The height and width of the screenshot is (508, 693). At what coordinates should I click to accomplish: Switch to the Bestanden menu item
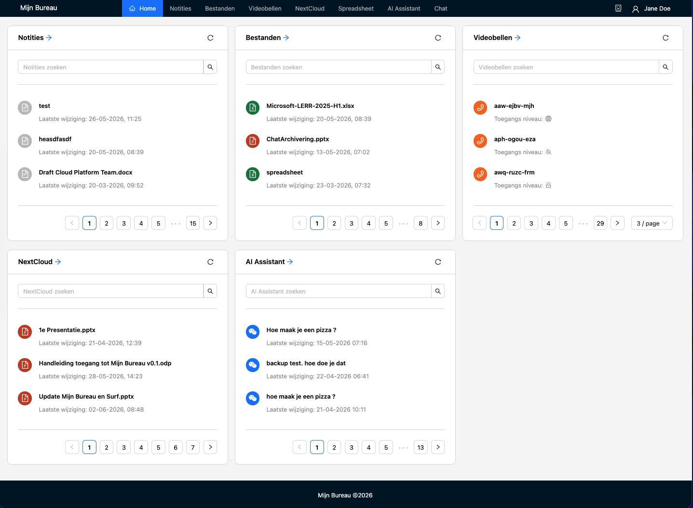point(220,8)
